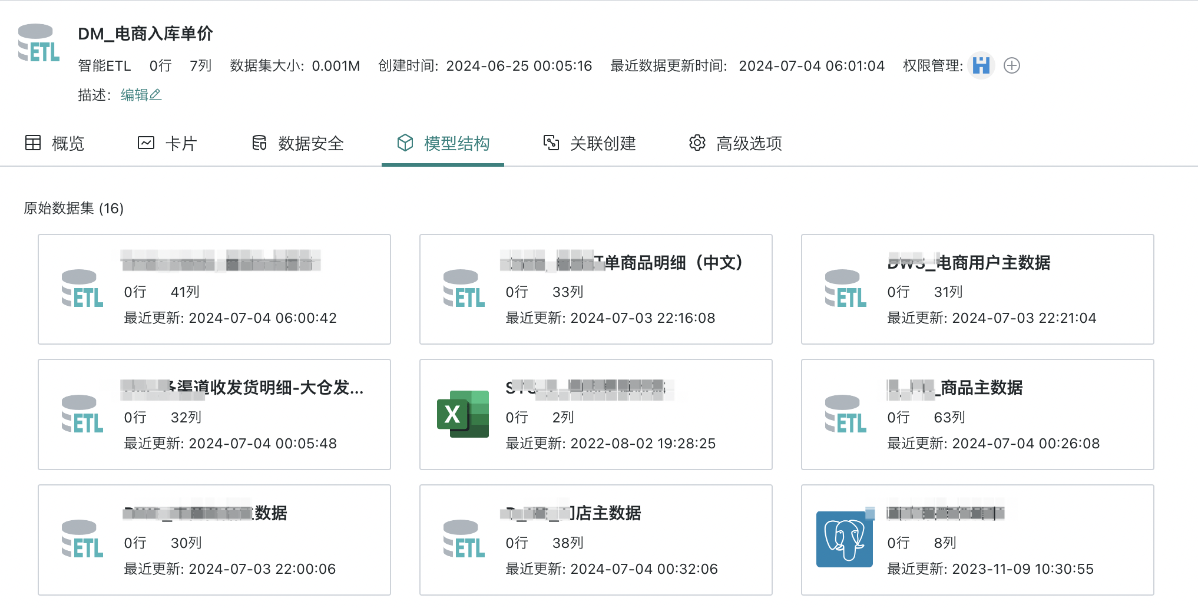Click the PostgreSQL elephant icon on 8列 dataset
Screen dimensions: 1198x608
(x=844, y=539)
